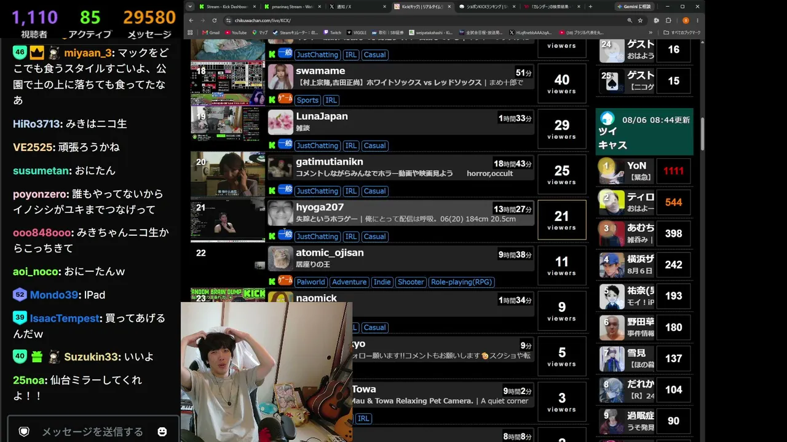The height and width of the screenshot is (442, 787).
Task: Open the YouTube bookmark
Action: (236, 33)
